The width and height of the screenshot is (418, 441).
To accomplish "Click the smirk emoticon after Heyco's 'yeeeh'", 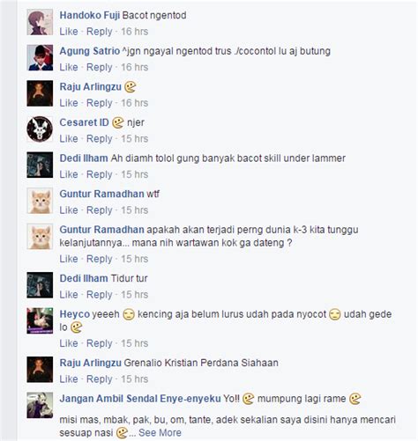I will tap(129, 314).
